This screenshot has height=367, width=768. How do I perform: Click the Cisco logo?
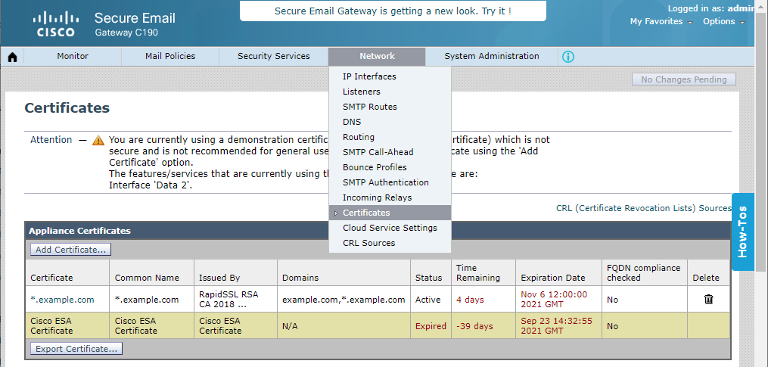(x=56, y=24)
